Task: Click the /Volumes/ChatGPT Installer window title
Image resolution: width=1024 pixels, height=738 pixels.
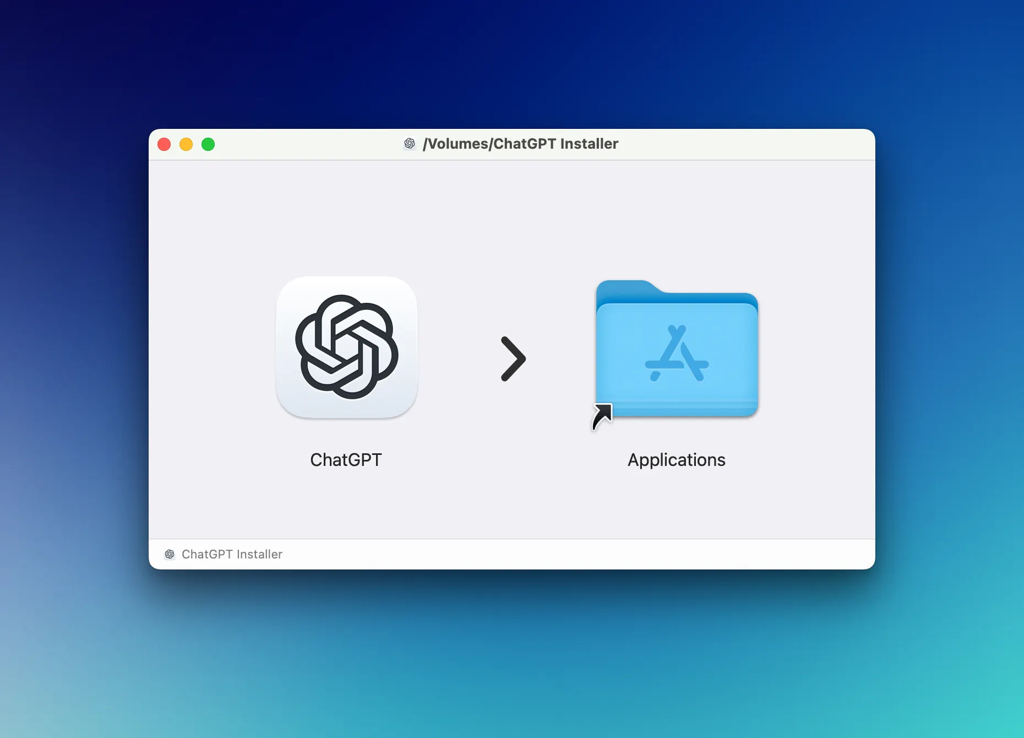Action: coord(520,144)
